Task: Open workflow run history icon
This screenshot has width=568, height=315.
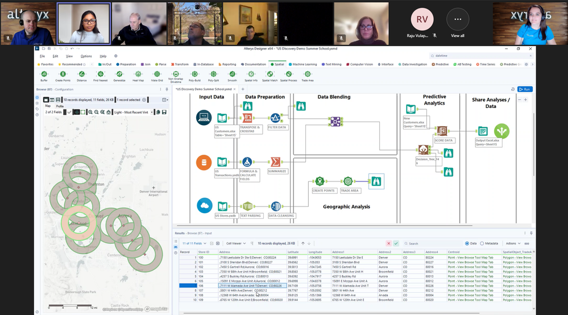Action: (x=513, y=89)
